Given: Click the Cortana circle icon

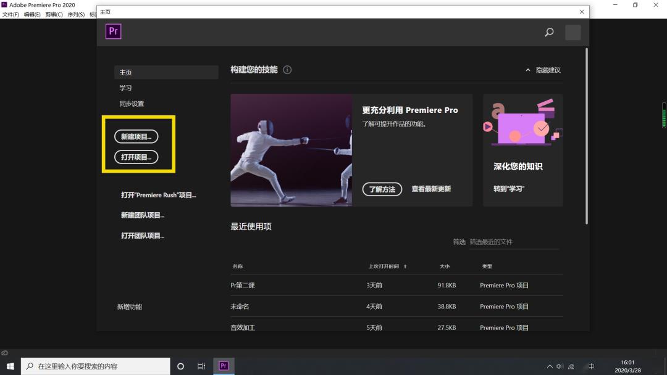Looking at the screenshot, I should coord(180,366).
